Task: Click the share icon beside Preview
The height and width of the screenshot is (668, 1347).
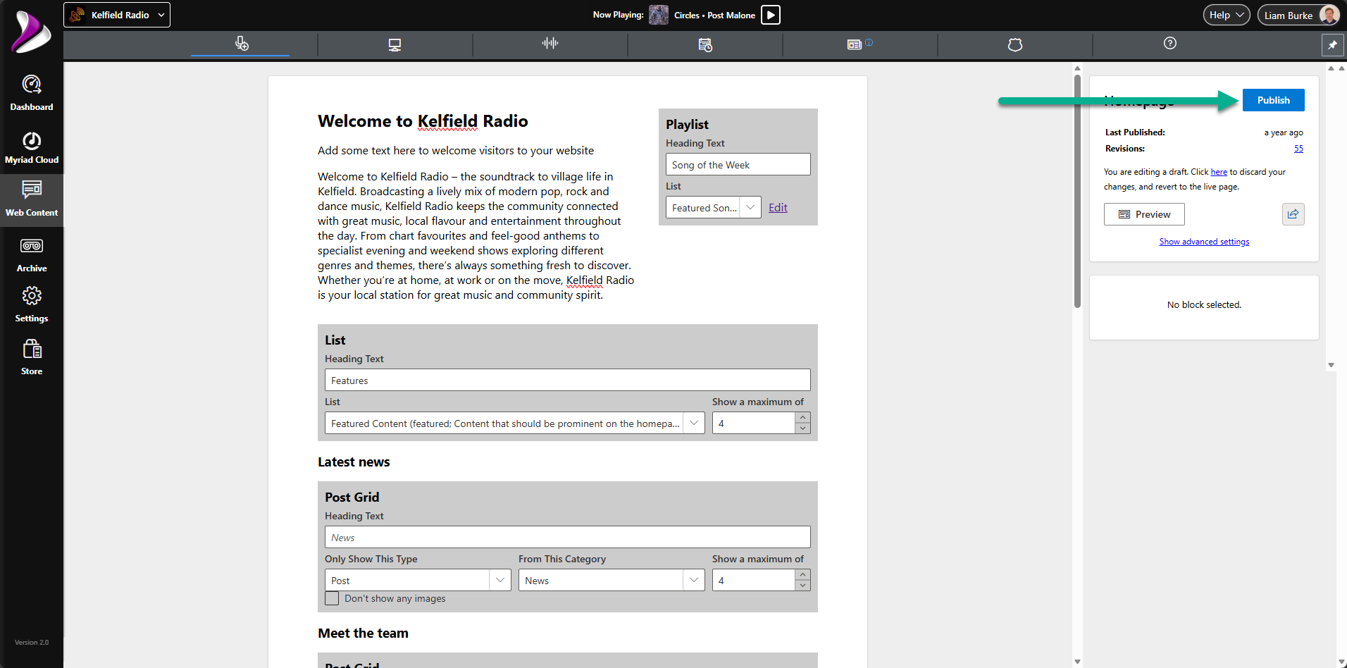Action: [x=1293, y=214]
